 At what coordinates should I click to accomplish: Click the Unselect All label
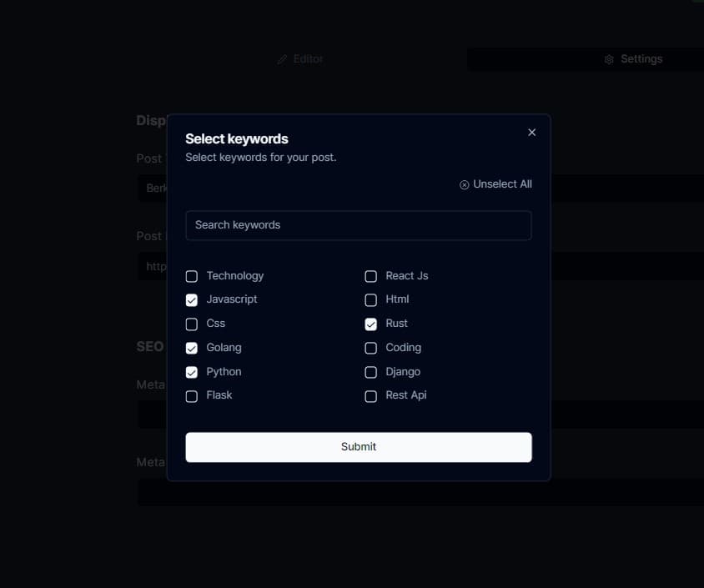(x=502, y=184)
